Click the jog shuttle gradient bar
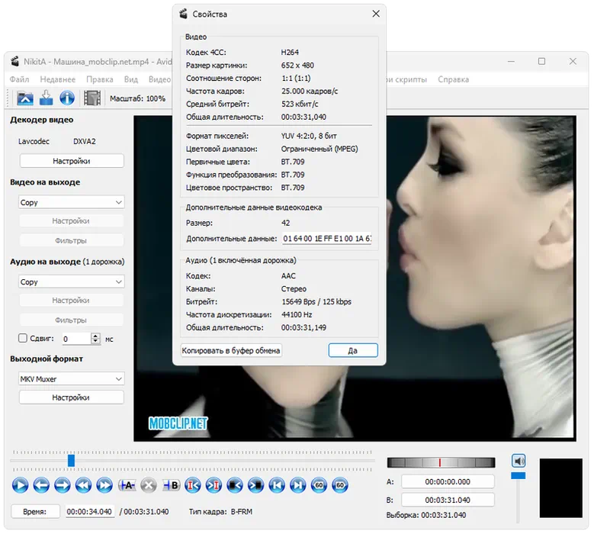 pos(441,462)
